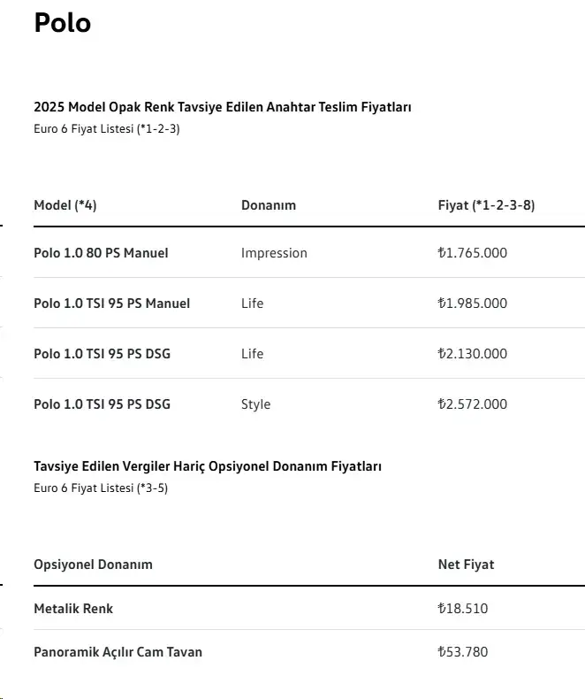
Task: Click the Impression trim cell
Action: click(274, 253)
